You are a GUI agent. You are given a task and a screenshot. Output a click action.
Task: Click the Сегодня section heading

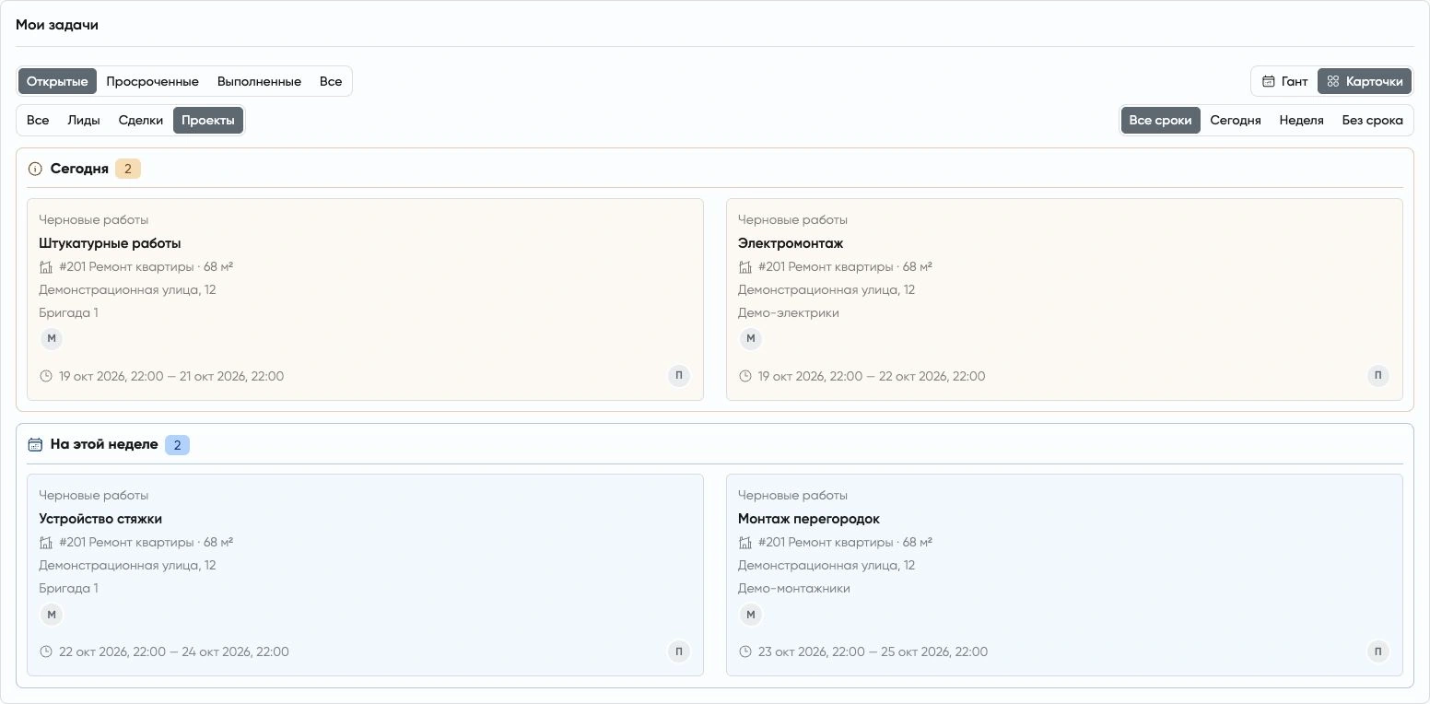[x=79, y=169]
